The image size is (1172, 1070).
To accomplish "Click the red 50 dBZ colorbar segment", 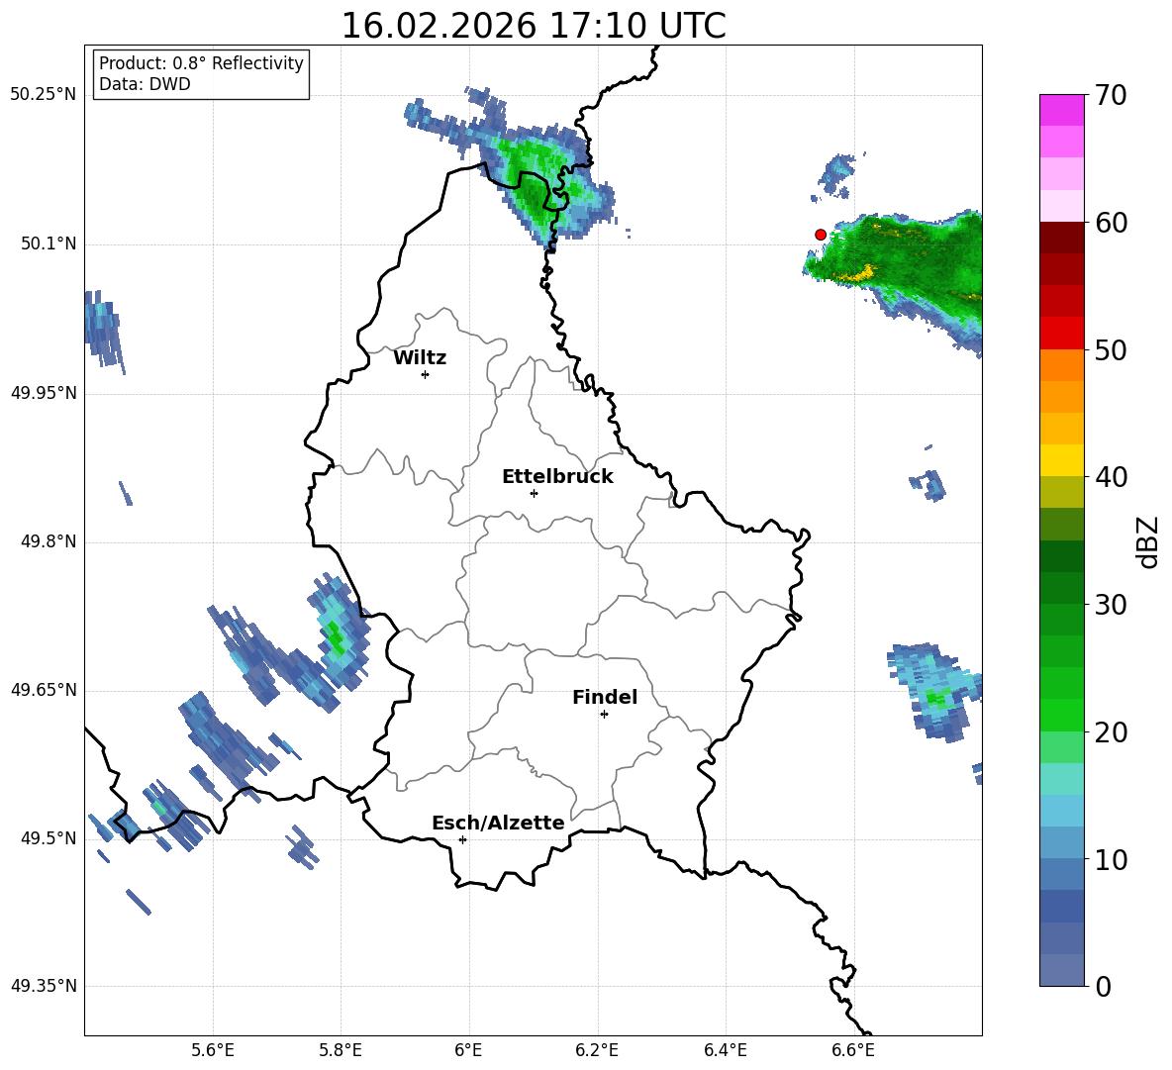I will (x=1061, y=334).
